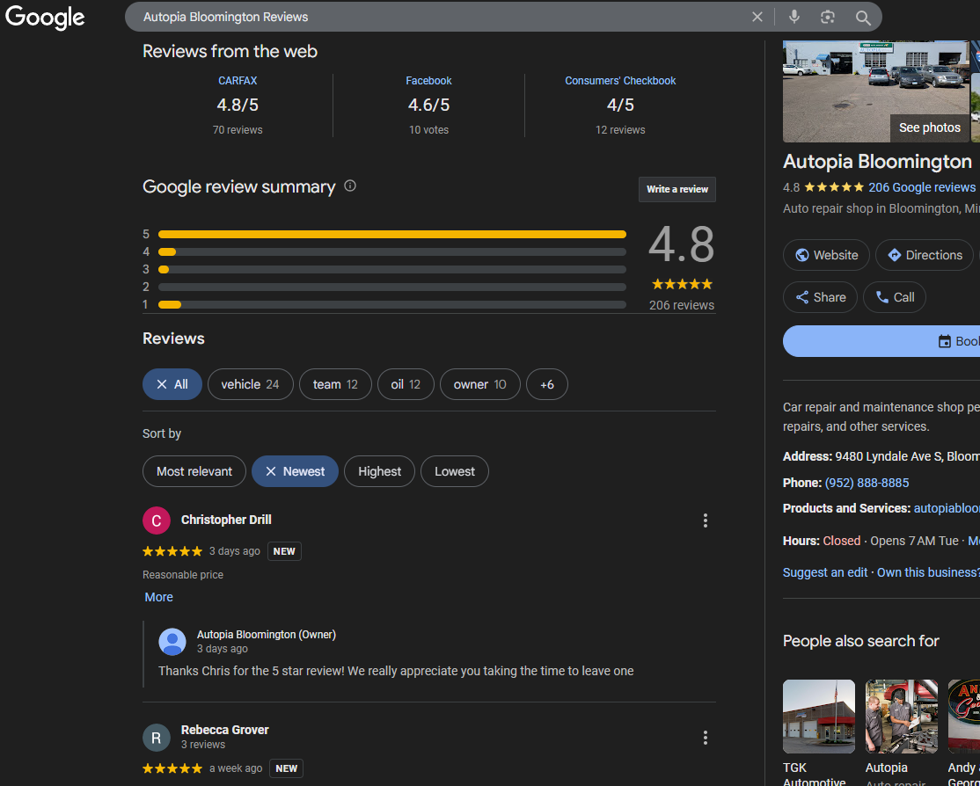980x786 pixels.
Task: Select '70 reviews' under CARFAX
Action: pos(238,130)
